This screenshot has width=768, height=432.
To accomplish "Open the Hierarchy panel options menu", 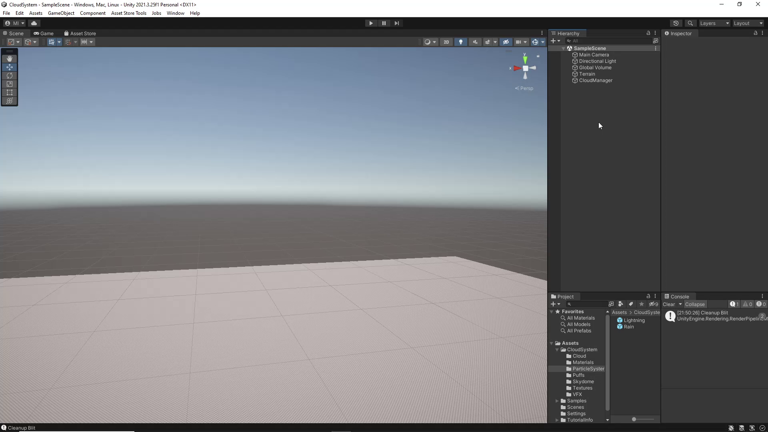I will [655, 33].
